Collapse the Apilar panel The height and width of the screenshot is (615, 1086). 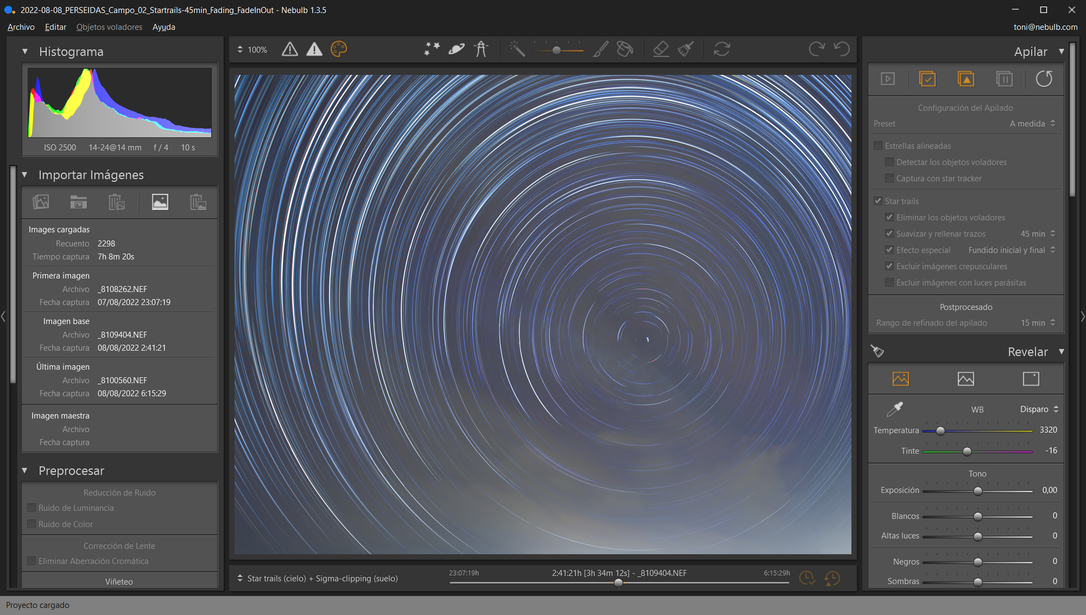(1061, 52)
